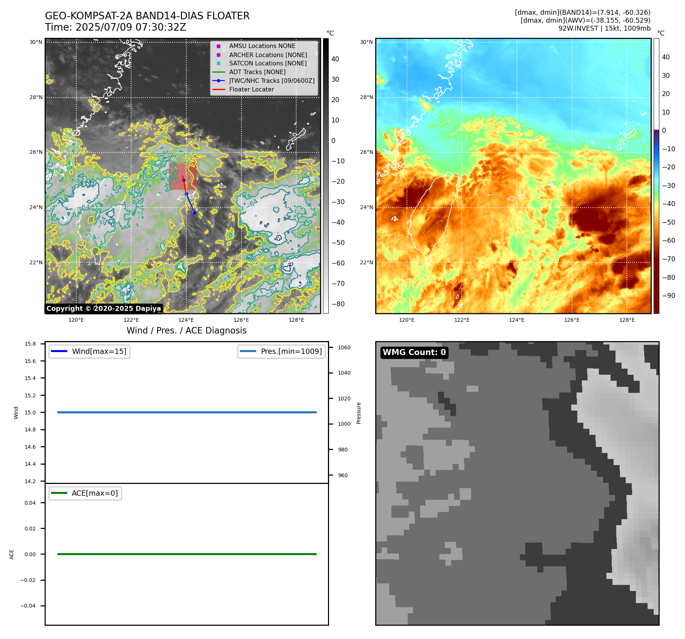Click the '22°N' label beside color map
This screenshot has width=685, height=639.
coord(366,262)
